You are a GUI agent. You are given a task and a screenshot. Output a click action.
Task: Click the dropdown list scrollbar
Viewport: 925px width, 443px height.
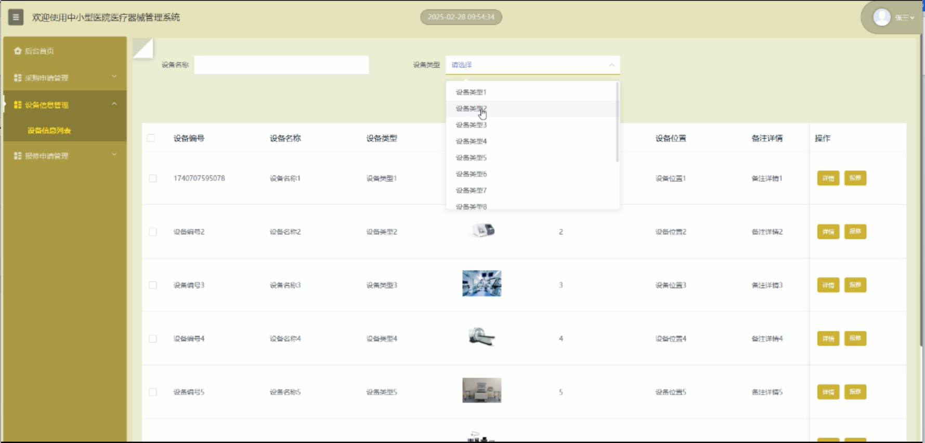(x=617, y=123)
